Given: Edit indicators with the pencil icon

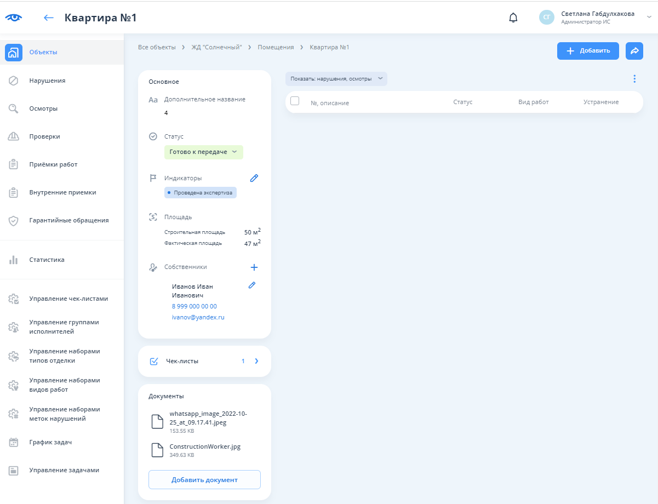Looking at the screenshot, I should coord(254,178).
